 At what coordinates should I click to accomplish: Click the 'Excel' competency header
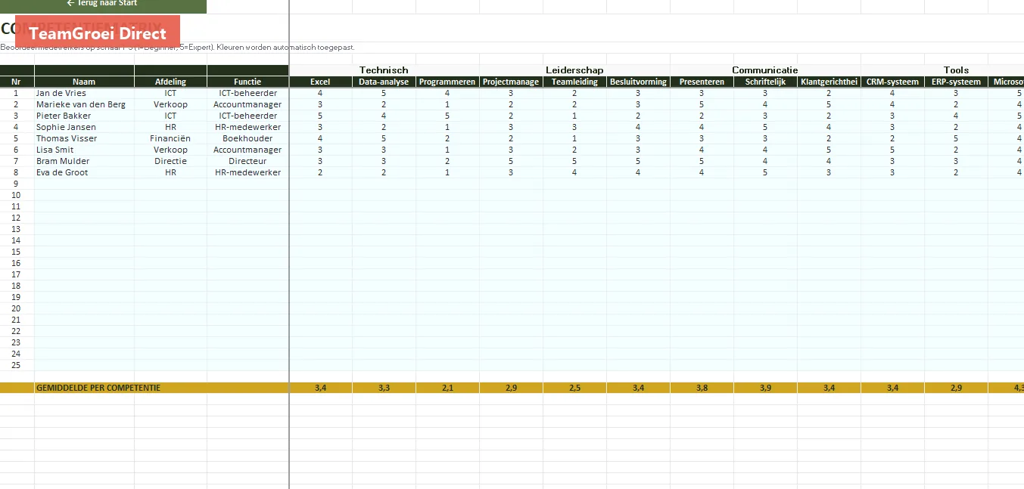click(320, 82)
